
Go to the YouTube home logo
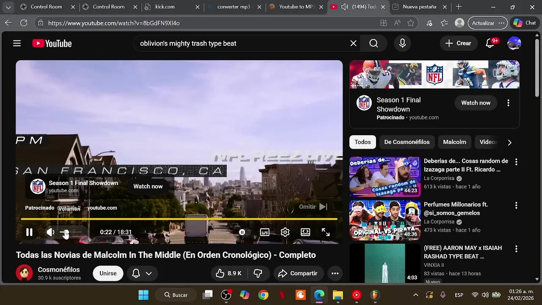click(52, 43)
